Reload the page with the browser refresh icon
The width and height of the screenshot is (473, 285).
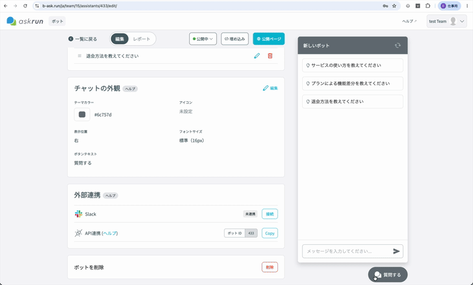point(26,6)
